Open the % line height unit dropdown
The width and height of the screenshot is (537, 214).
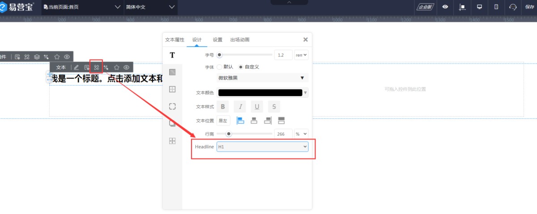301,134
